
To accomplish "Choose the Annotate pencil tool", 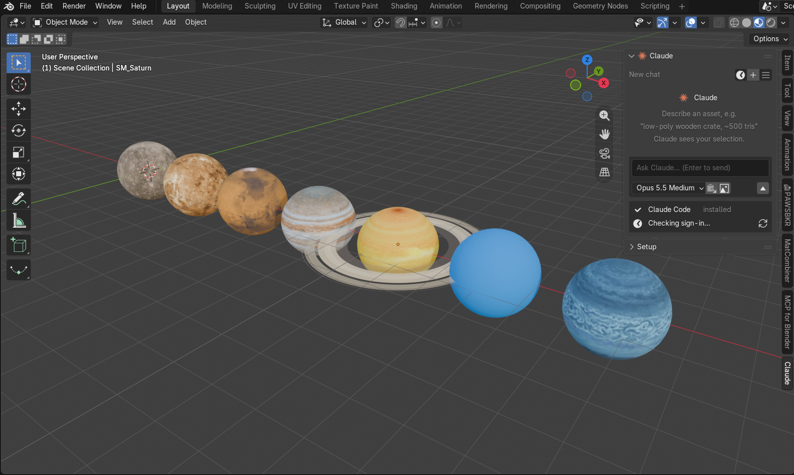I will click(x=19, y=198).
